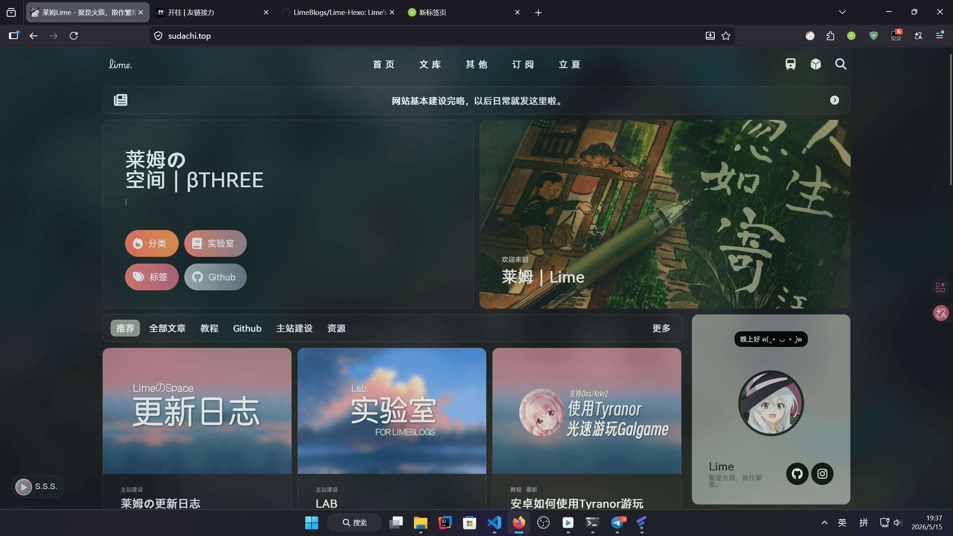Open the train travel icon in site header
This screenshot has height=536, width=953.
pos(790,64)
